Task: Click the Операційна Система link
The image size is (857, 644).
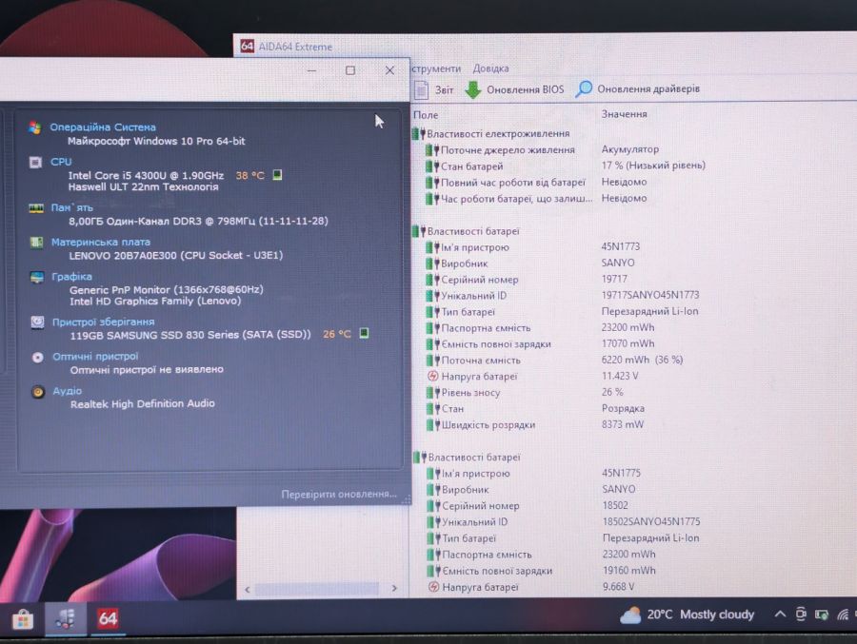Action: 103,127
